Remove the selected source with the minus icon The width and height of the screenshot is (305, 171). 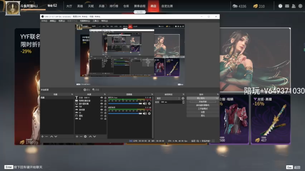(x=81, y=136)
